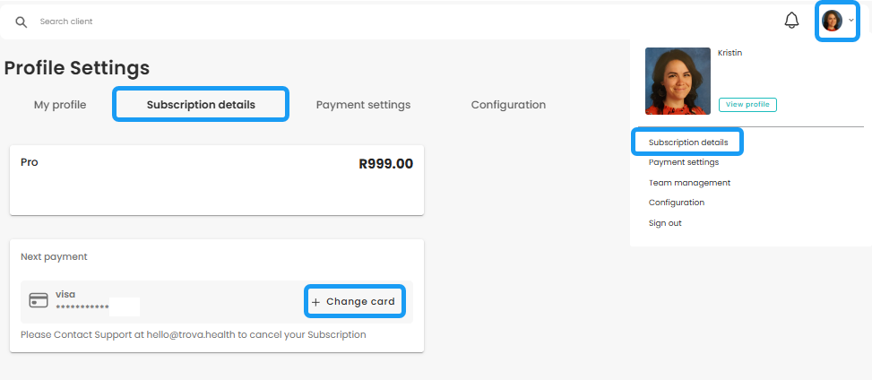Switch to the My profile tab

click(x=60, y=105)
